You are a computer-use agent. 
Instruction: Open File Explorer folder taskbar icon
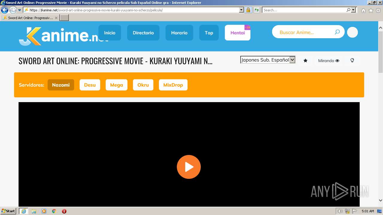click(34, 211)
